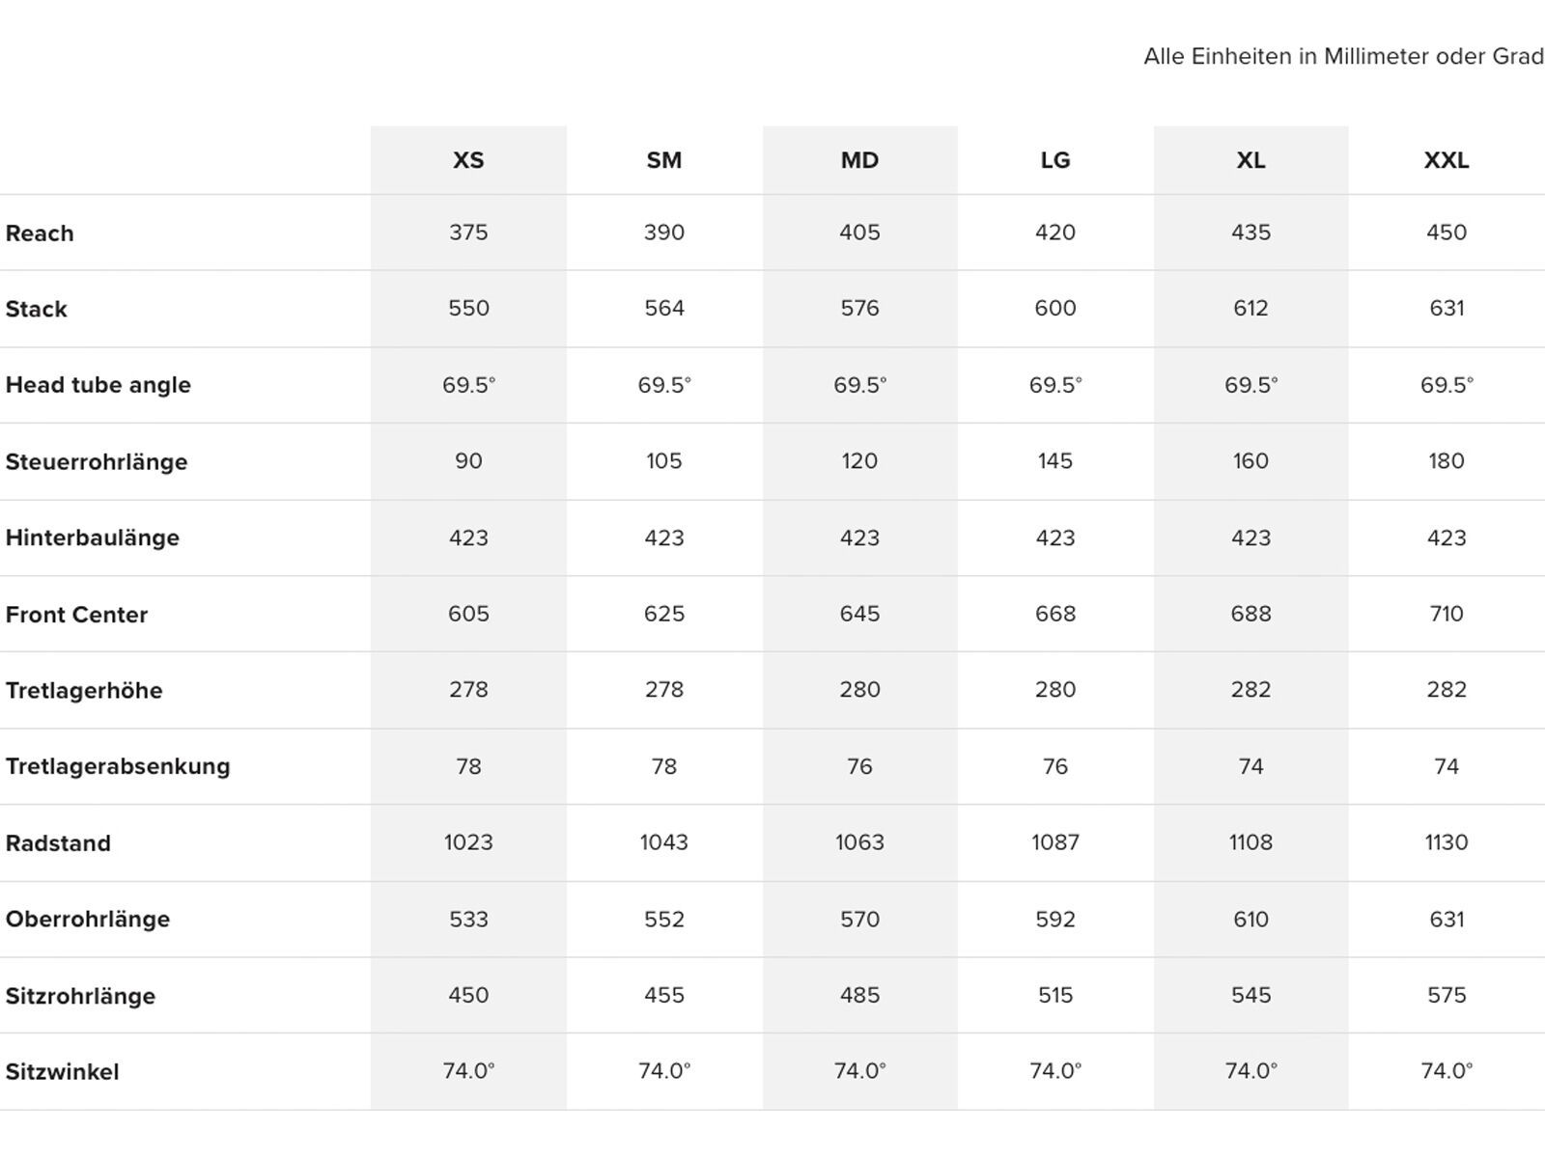1545x1158 pixels.
Task: Select the Tretlagerabsenkung row label
Action: pos(118,767)
